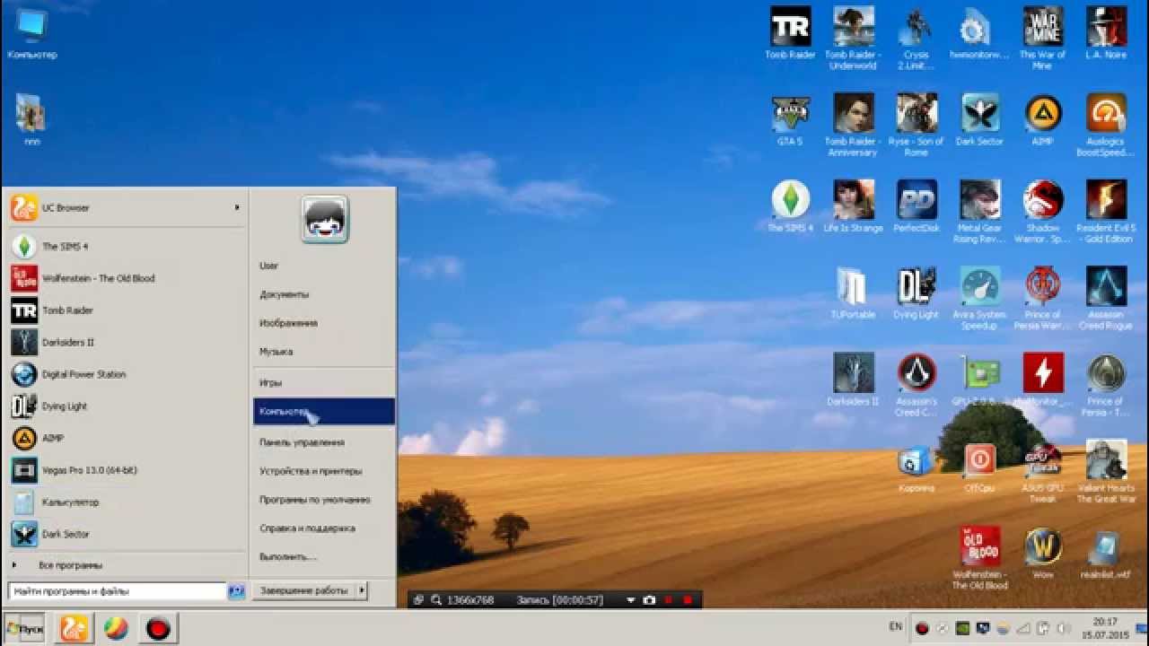Launch The SIMS 4 from Start menu
This screenshot has height=646, width=1149.
click(125, 246)
